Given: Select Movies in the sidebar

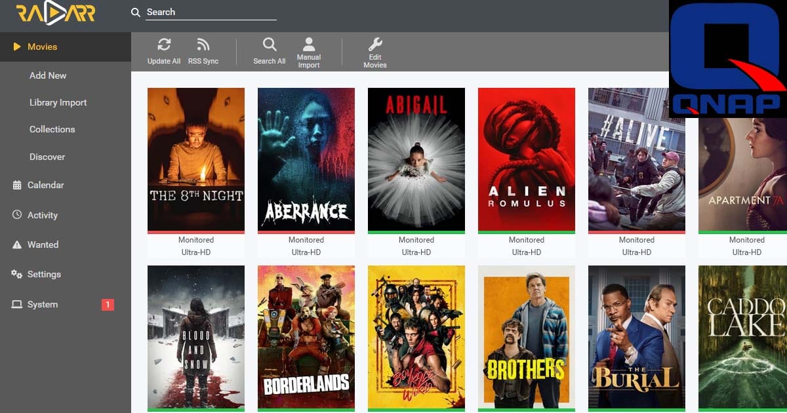Looking at the screenshot, I should tap(42, 47).
